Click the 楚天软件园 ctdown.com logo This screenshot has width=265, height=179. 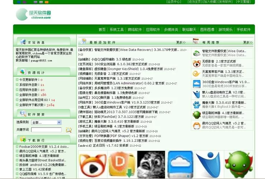[33, 14]
